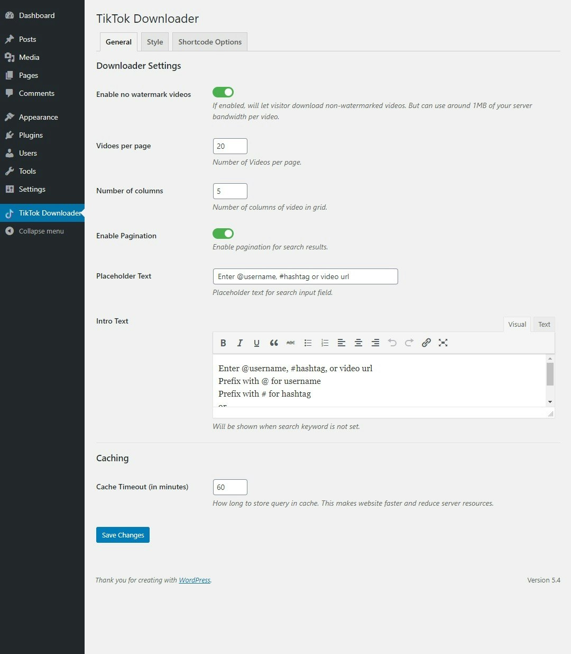Redo edit in editor toolbar

pyautogui.click(x=409, y=343)
